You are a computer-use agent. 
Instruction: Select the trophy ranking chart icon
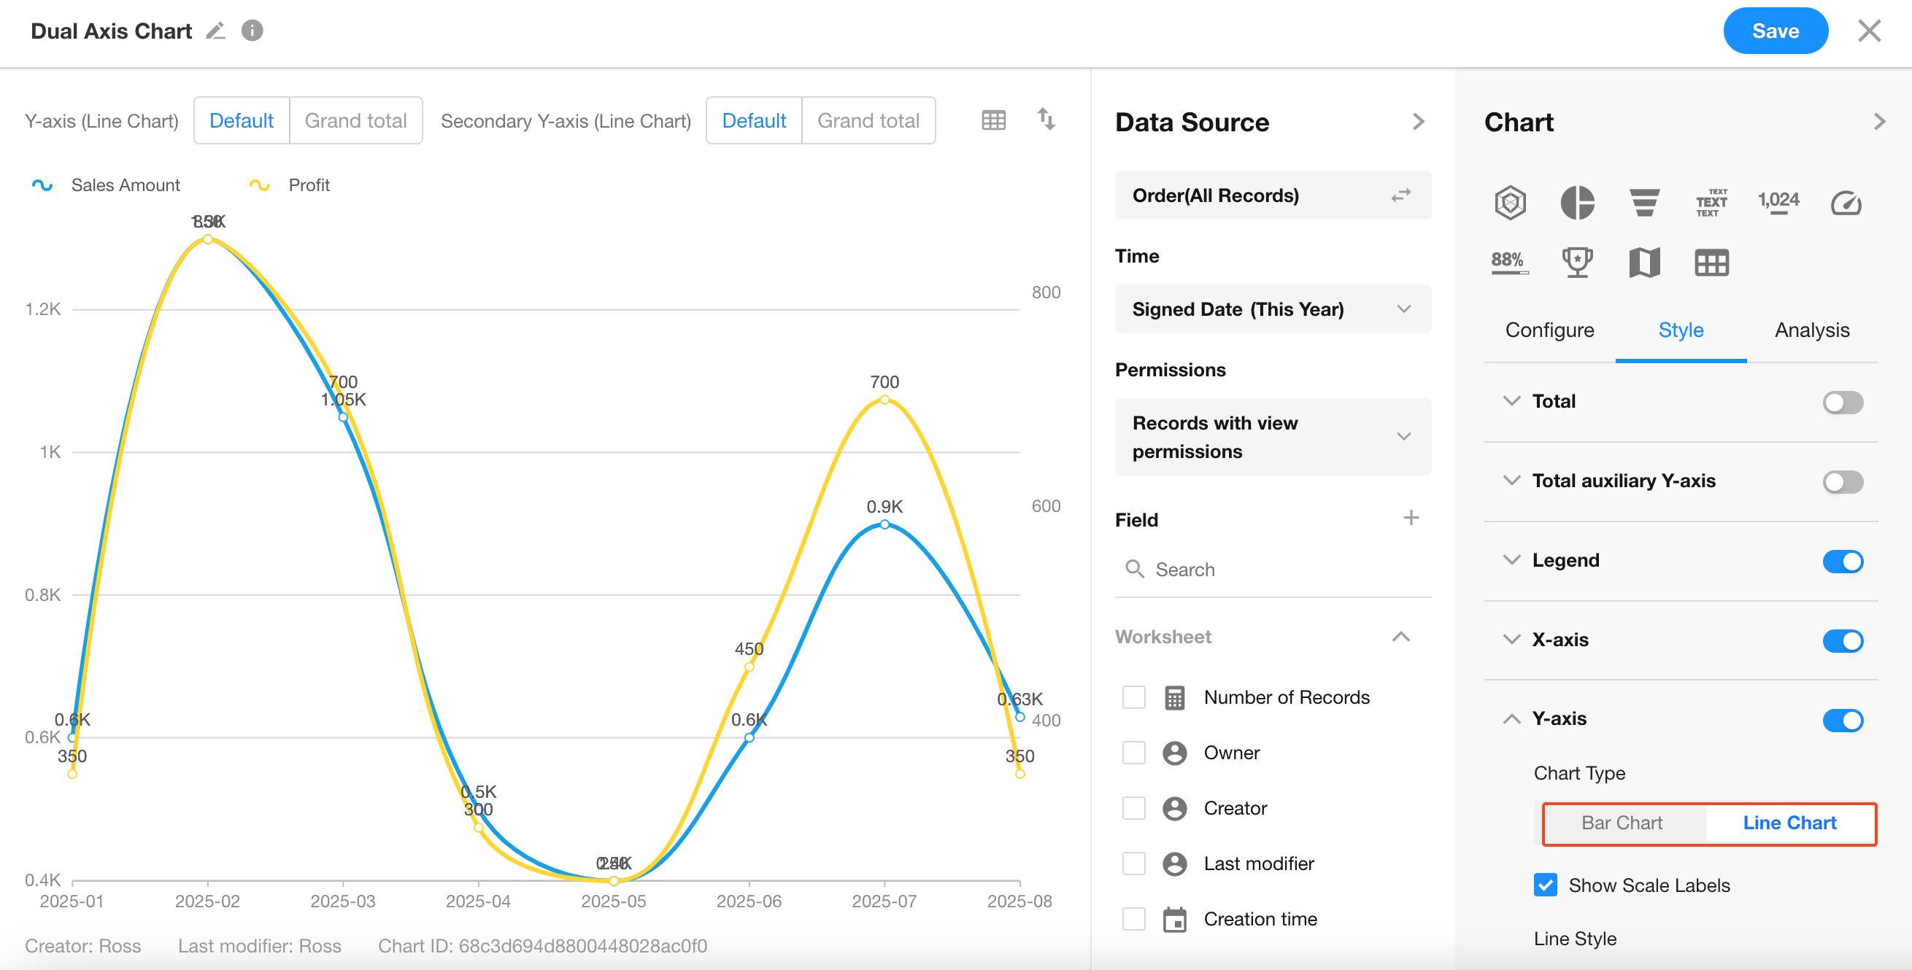tap(1576, 263)
